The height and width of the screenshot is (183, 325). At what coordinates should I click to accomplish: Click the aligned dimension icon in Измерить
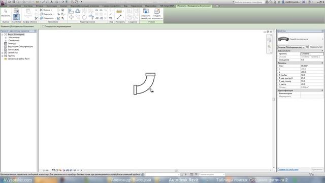(x=119, y=11)
